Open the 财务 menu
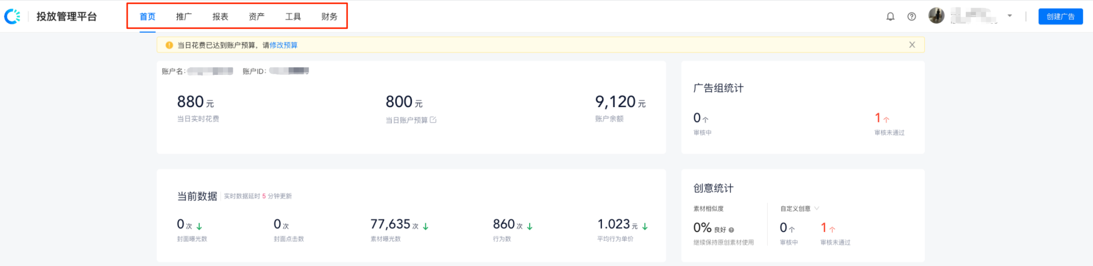The width and height of the screenshot is (1093, 266). [x=329, y=17]
